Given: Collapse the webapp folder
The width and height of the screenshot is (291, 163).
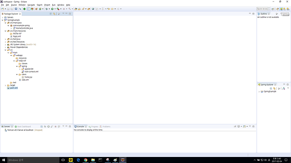Looking at the screenshot, I should point(11,55).
